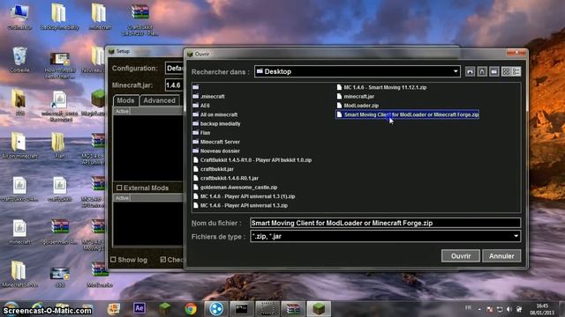Screen dimensions: 565x317
Task: Switch the file dialog to Details view
Action: (516, 71)
